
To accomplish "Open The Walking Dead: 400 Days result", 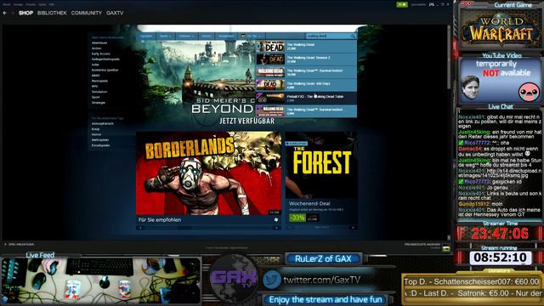I will (306, 85).
